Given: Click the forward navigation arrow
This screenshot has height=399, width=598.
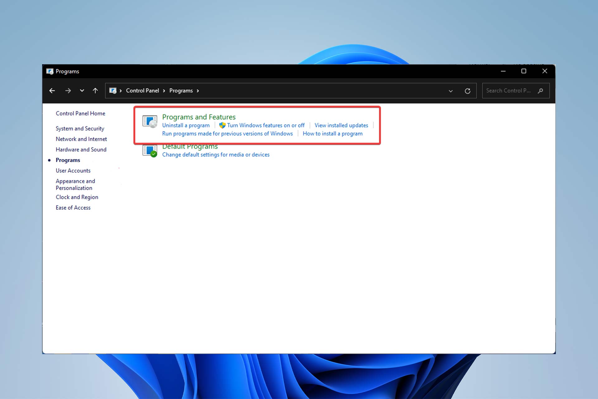Looking at the screenshot, I should coord(68,90).
